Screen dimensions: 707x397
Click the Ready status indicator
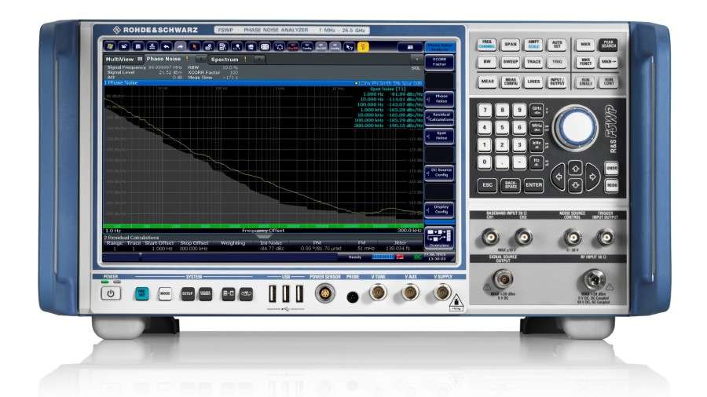(355, 257)
